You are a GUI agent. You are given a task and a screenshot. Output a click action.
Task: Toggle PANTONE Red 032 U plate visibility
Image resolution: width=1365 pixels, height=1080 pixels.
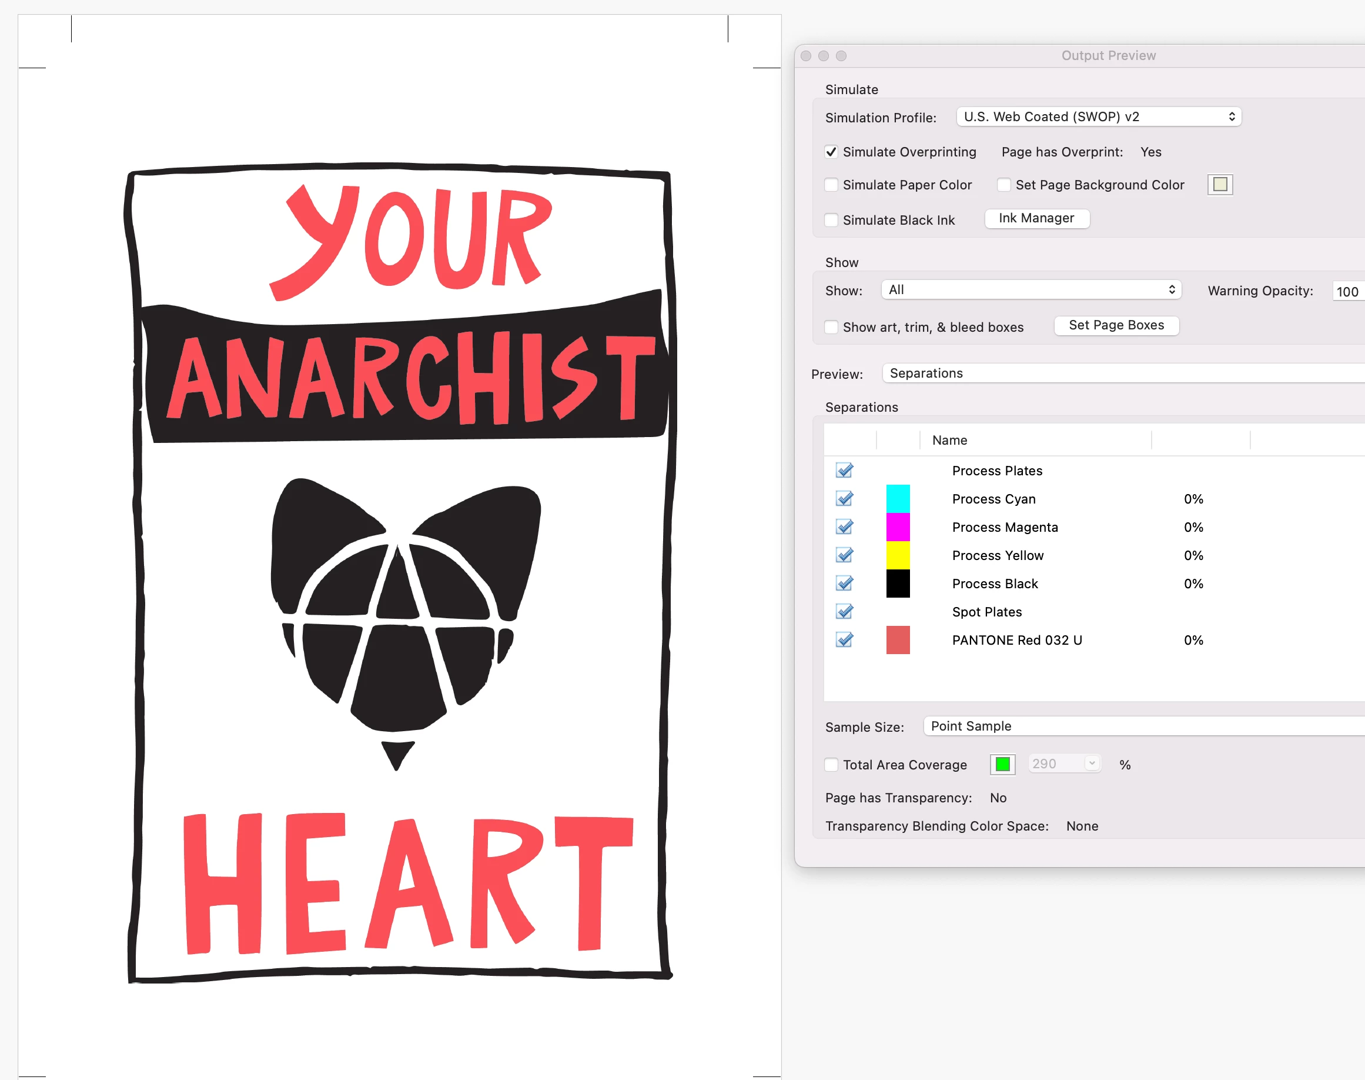(844, 640)
